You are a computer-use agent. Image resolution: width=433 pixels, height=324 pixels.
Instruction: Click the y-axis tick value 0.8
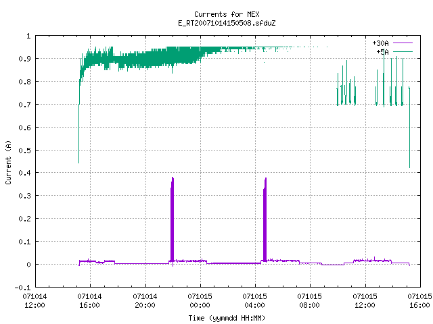click(24, 82)
